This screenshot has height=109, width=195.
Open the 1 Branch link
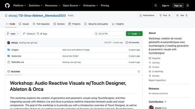[x=29, y=34]
